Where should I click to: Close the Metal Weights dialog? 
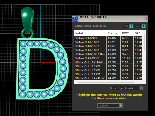click(145, 18)
